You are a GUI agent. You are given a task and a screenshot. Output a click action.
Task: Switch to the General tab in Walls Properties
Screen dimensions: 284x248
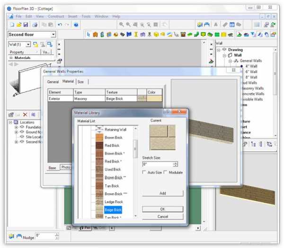[53, 82]
